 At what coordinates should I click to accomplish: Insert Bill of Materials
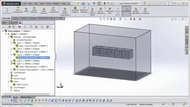click(101, 11)
